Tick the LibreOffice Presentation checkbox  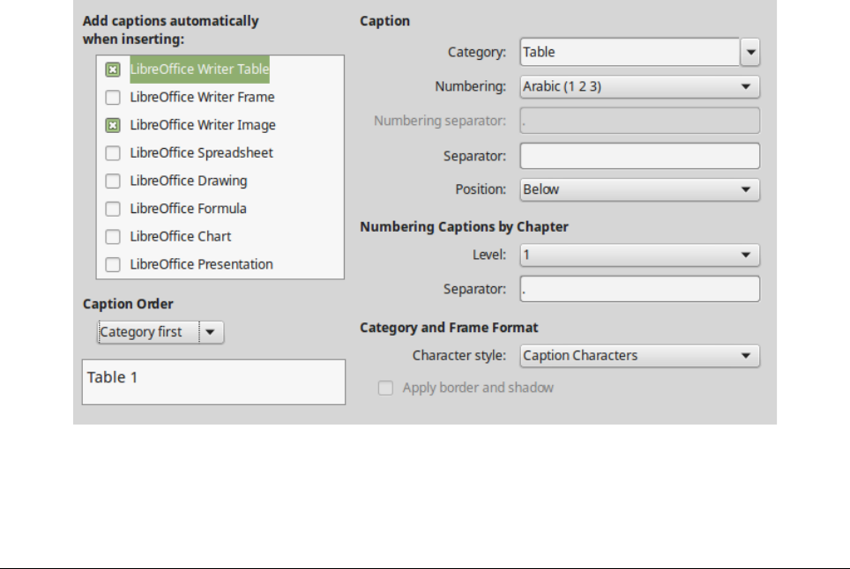113,265
